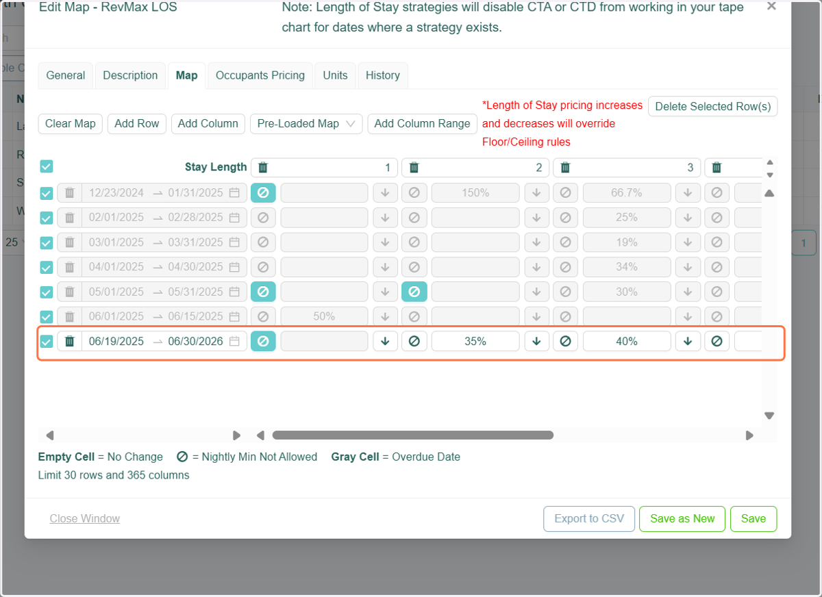Toggle not-allowed icon, column 1, 05/01/2025 row
The image size is (822, 597).
[x=263, y=292]
